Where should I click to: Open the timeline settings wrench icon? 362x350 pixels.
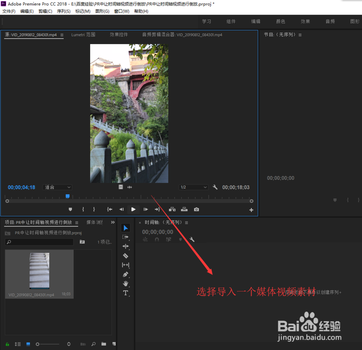point(192,239)
